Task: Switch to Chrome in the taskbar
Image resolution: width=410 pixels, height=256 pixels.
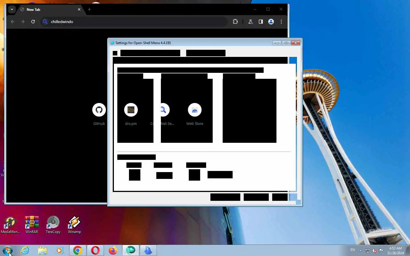Action: [x=77, y=251]
